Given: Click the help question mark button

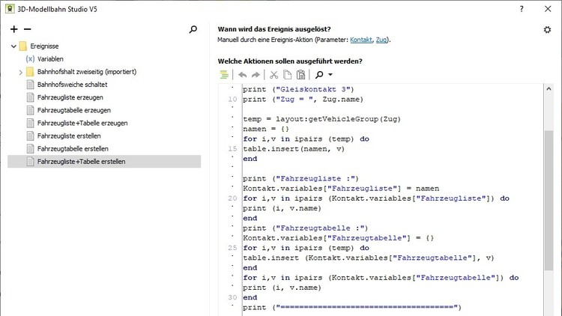Looking at the screenshot, I should [522, 7].
